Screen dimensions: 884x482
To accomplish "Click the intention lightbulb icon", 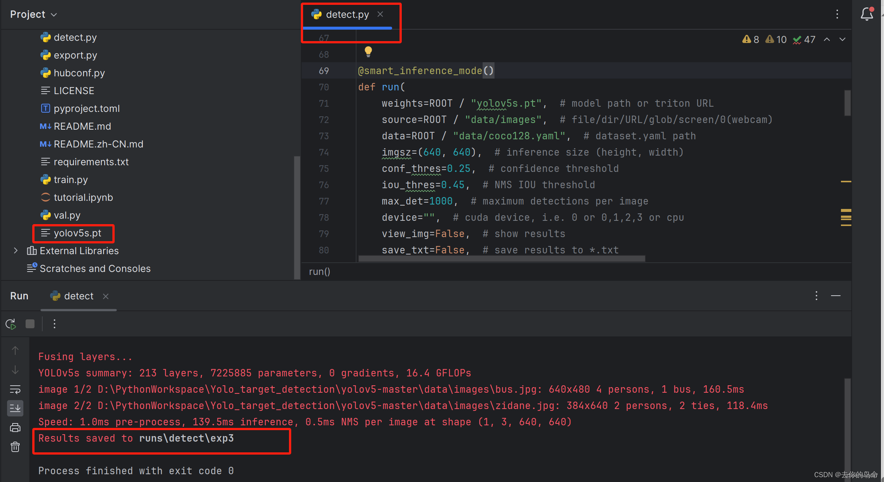I will [368, 51].
